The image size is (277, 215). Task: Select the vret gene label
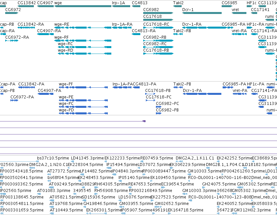[235, 10]
